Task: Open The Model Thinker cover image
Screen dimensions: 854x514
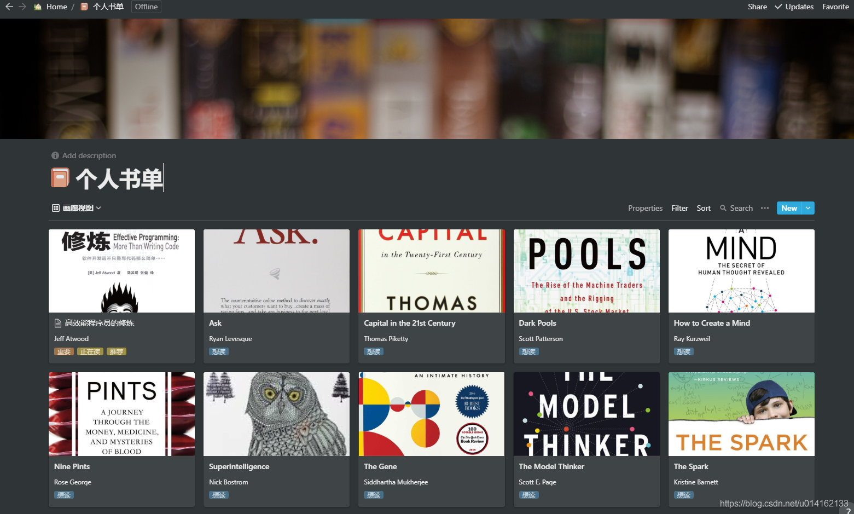Action: pos(586,414)
